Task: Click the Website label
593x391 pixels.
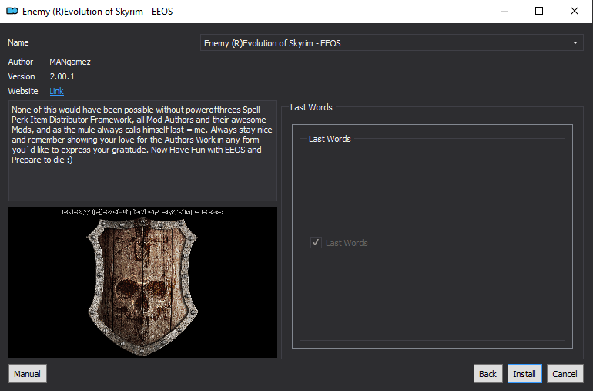Action: coord(23,91)
